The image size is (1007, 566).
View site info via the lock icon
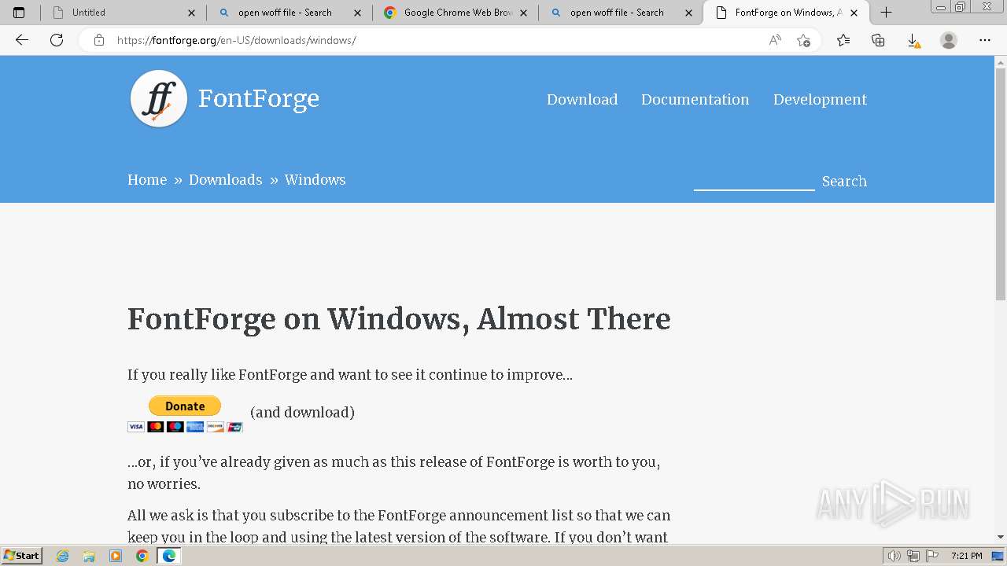[x=99, y=40]
